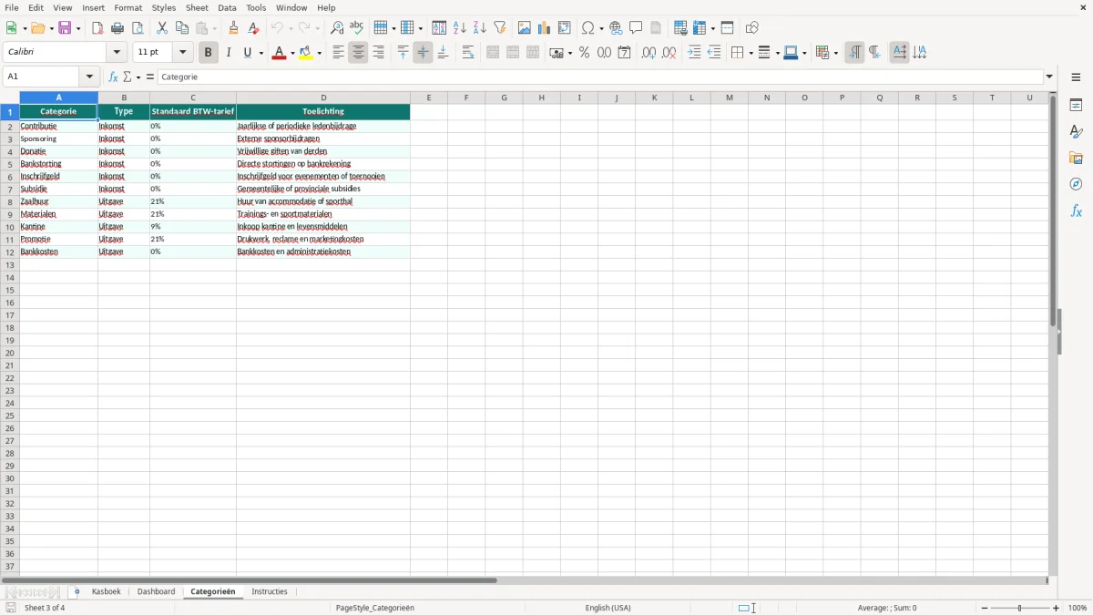The image size is (1093, 615).
Task: Open the font name dropdown
Action: click(117, 53)
